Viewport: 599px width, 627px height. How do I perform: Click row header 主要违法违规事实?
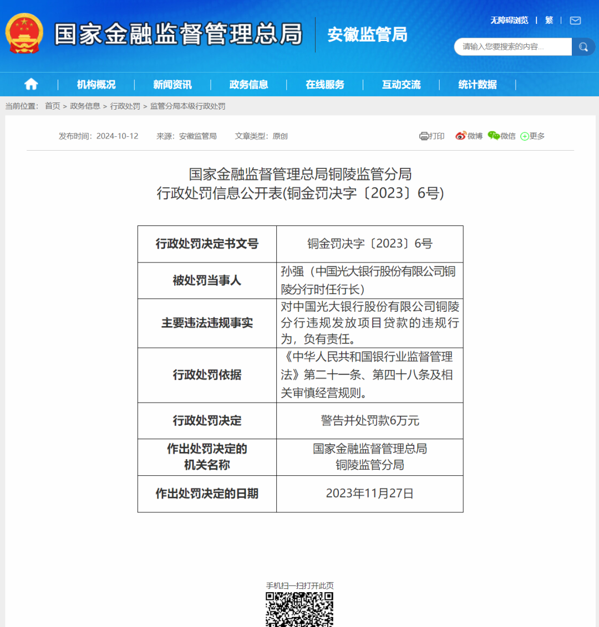pos(207,323)
